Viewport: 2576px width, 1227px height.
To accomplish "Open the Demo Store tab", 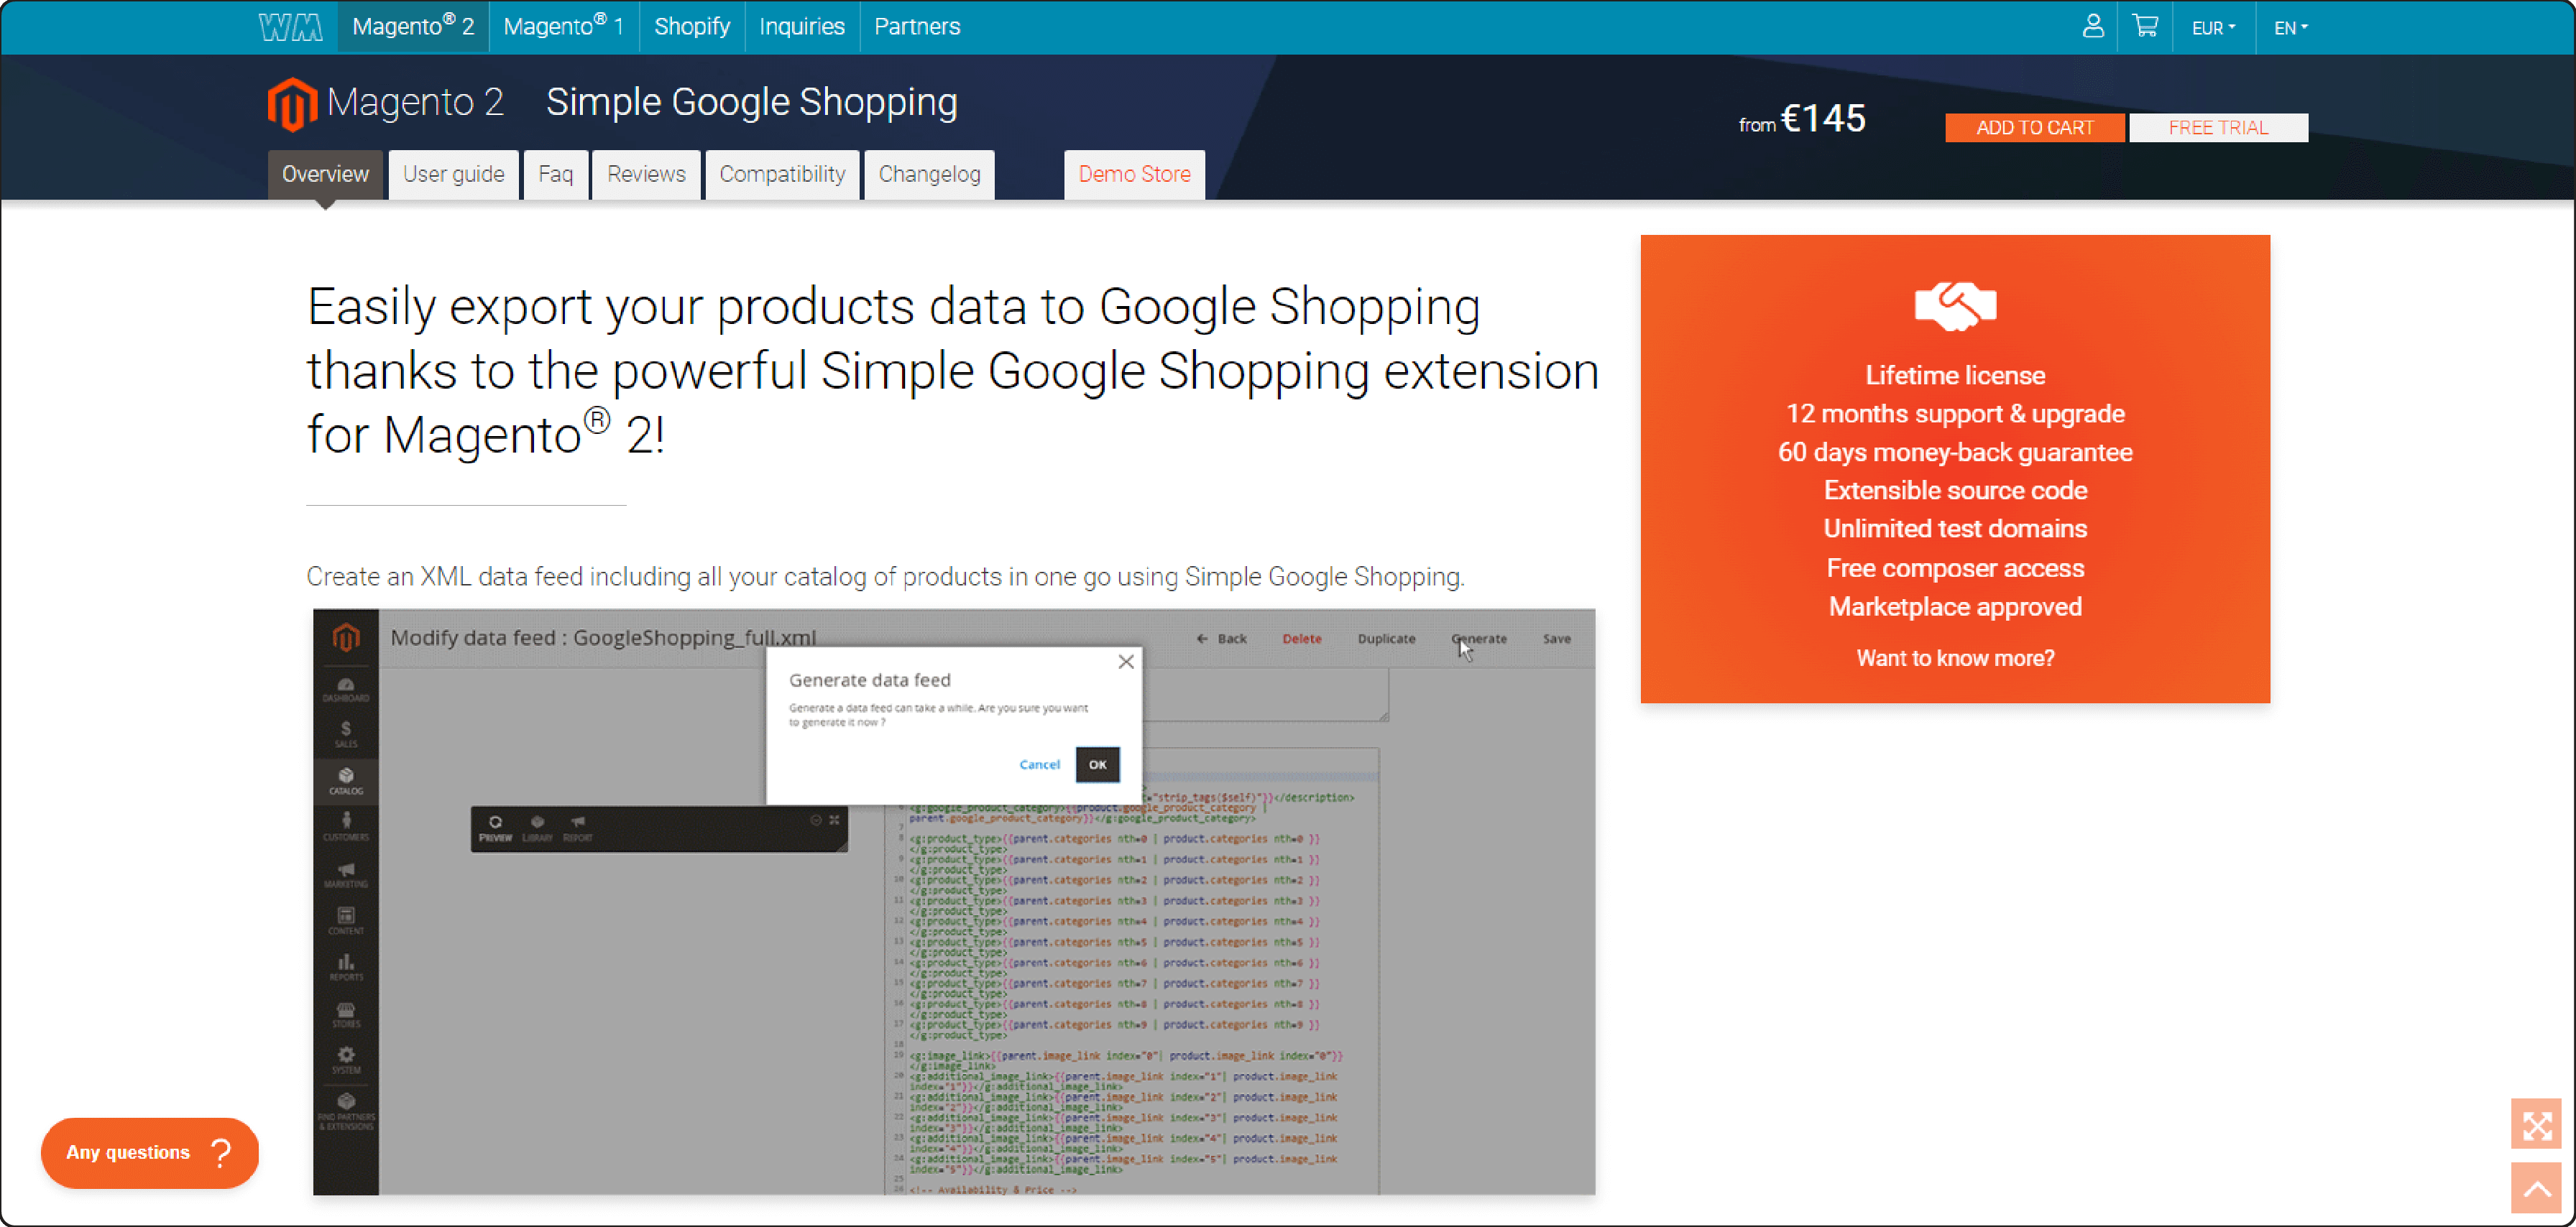I will pyautogui.click(x=1134, y=175).
